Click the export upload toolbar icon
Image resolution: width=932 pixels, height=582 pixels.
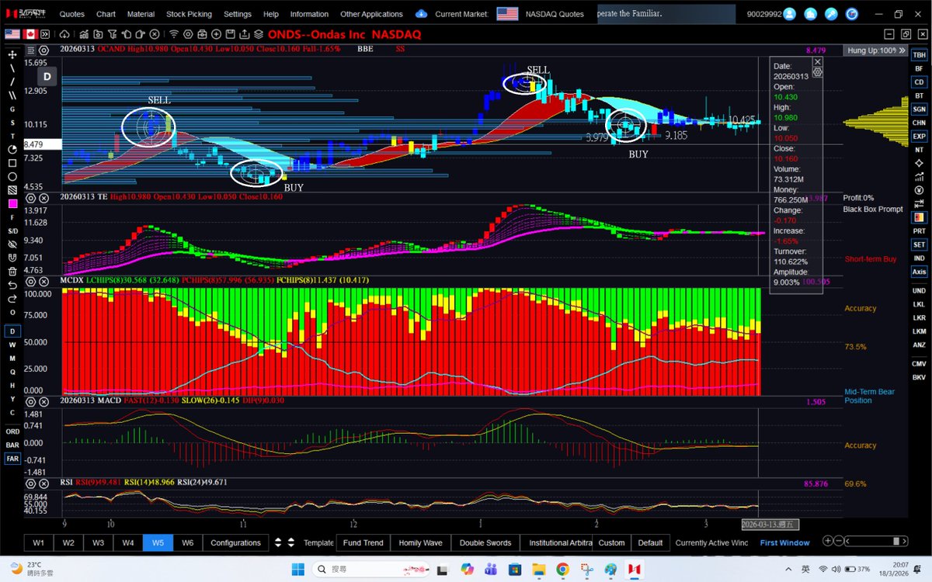coord(244,34)
